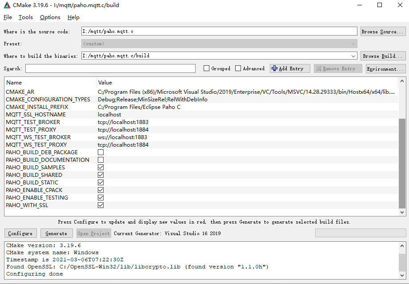409x284 pixels.
Task: Click the MQTT_TEST_BROKER value tcp://localhost:1883
Action: point(123,122)
